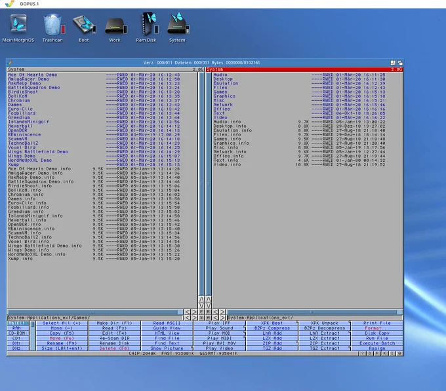
Task: Click the 'K' icon in status bar
Action: click(x=384, y=354)
